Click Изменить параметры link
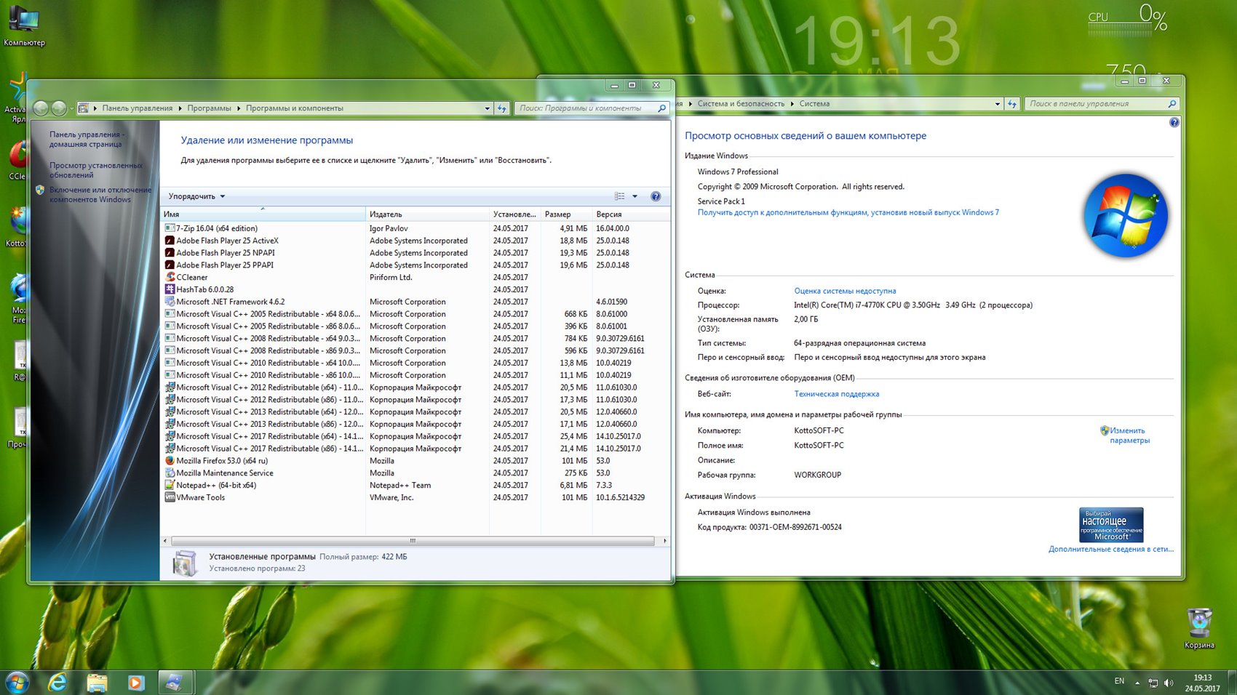The image size is (1237, 695). 1129,435
